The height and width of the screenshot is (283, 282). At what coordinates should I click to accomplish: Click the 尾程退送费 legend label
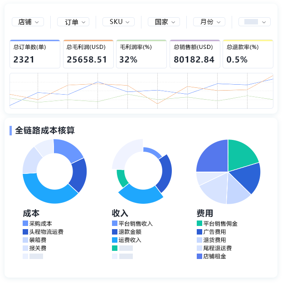(x=218, y=248)
